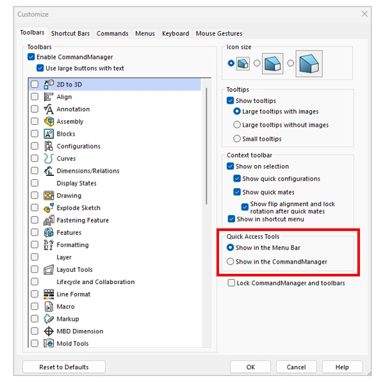The image size is (383, 382).
Task: Click the Fastening Feature icon
Action: 49,220
